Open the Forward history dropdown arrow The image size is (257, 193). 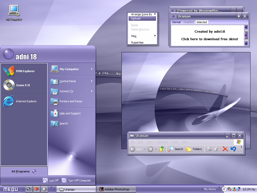[x=156, y=149]
